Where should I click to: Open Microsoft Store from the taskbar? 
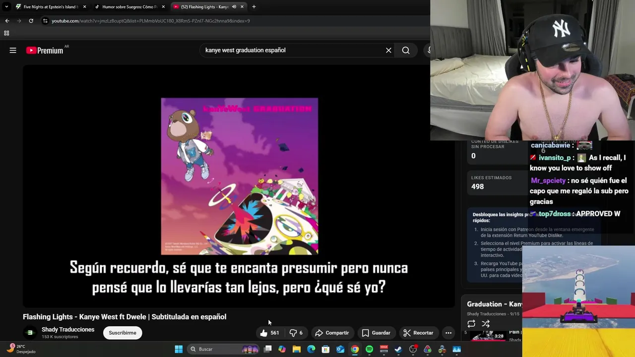click(x=325, y=349)
